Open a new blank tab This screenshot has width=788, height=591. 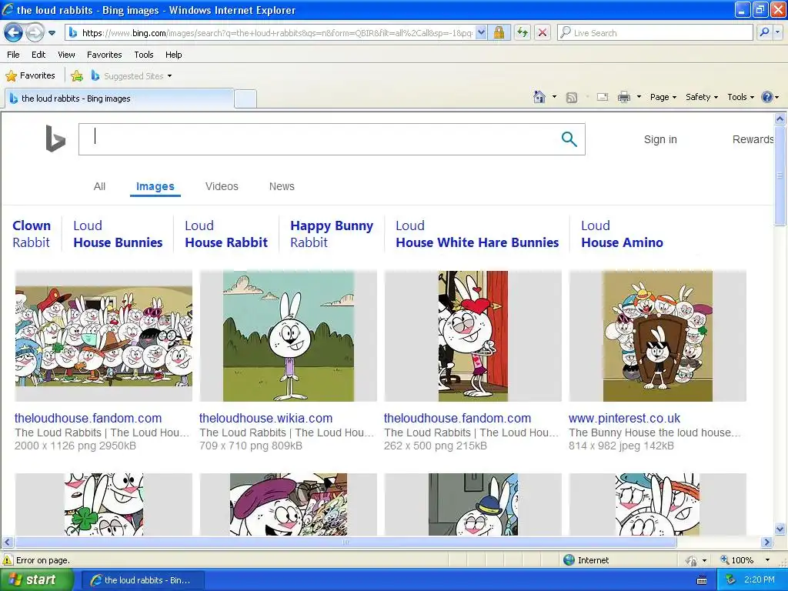click(245, 98)
